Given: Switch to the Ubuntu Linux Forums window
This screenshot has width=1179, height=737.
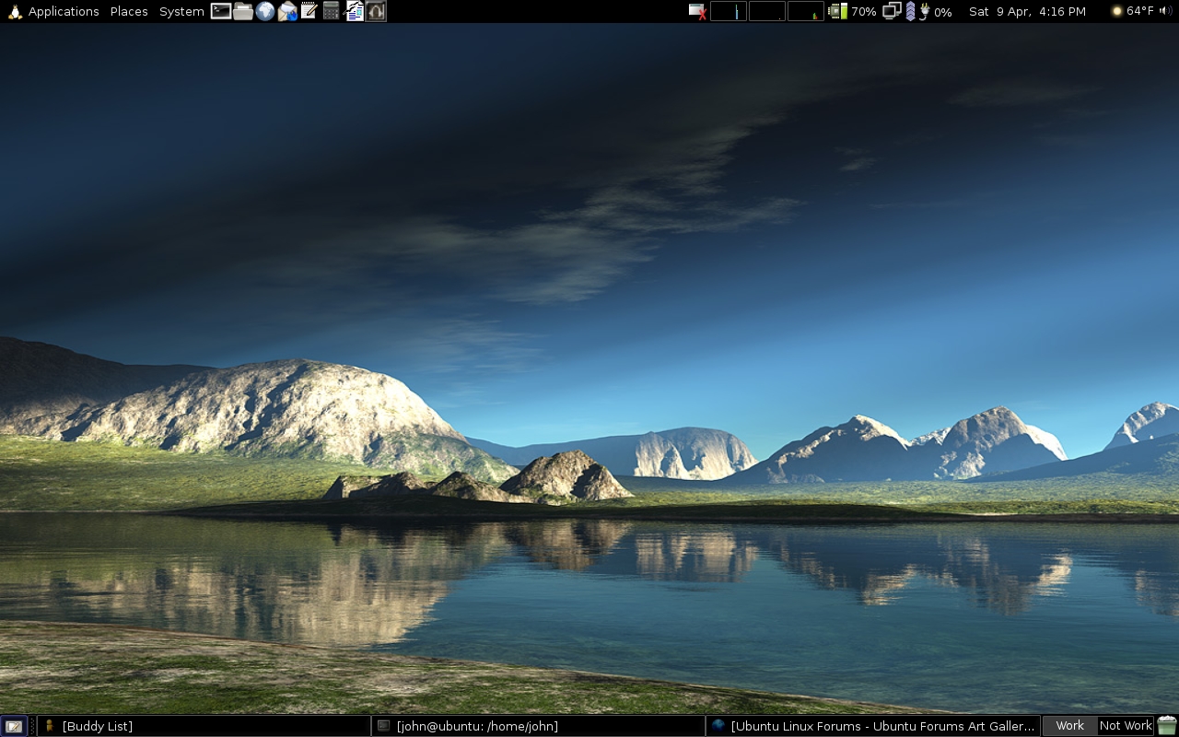Looking at the screenshot, I should click(873, 726).
